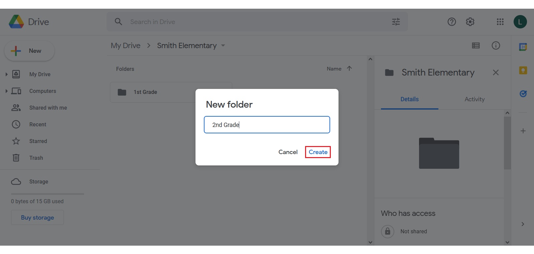
Task: Expand the Computers tree arrow
Action: [6, 91]
